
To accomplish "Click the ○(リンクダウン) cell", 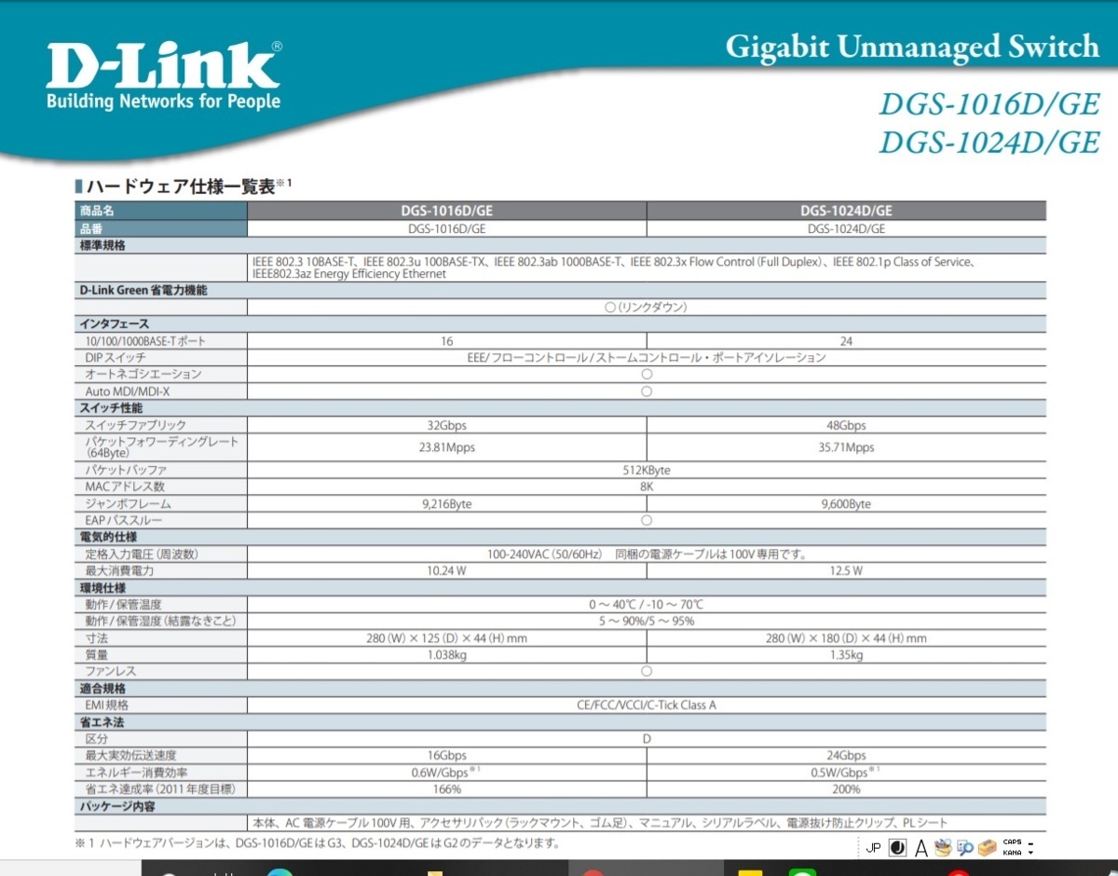I will pos(647,307).
